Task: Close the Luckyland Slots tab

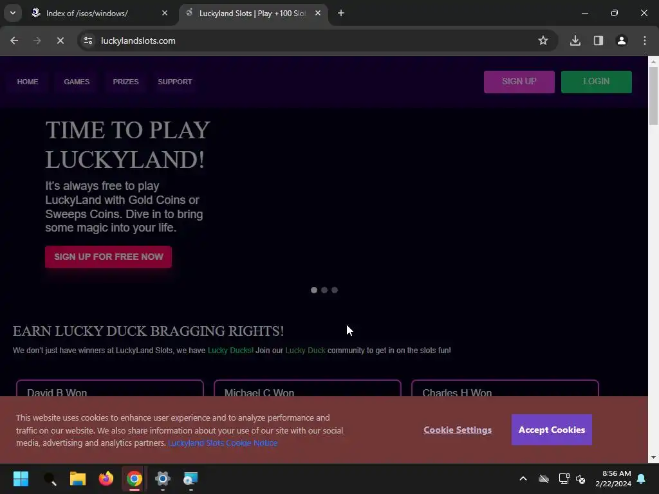Action: 318,13
